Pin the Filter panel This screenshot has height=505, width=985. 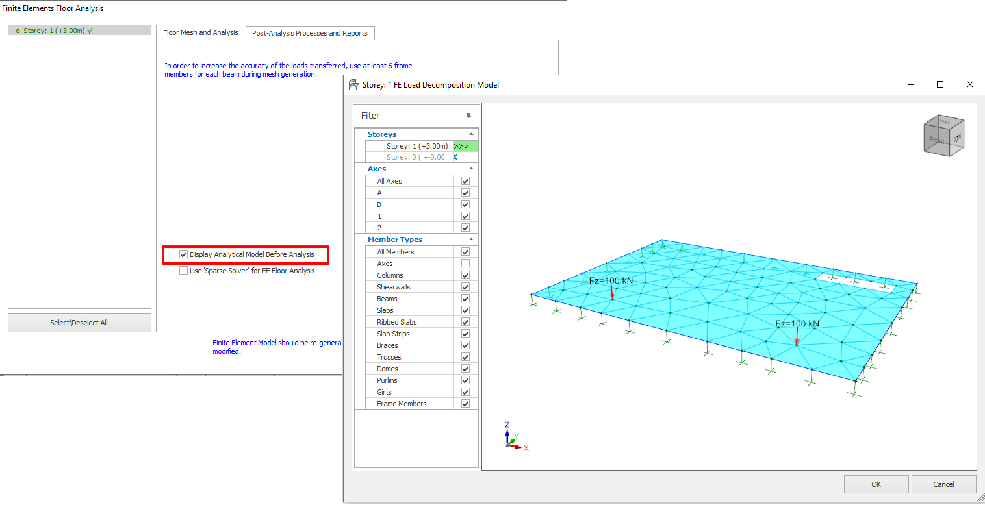click(468, 116)
